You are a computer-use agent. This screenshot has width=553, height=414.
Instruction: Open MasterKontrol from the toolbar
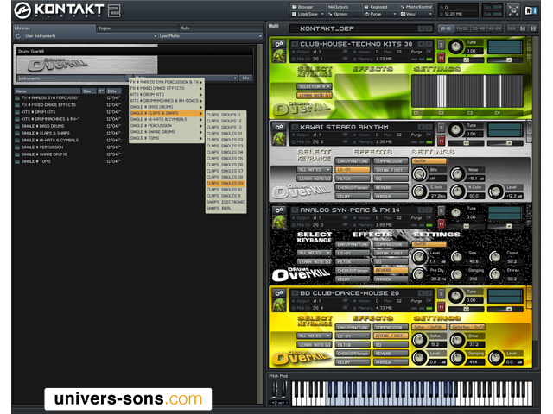pyautogui.click(x=416, y=7)
